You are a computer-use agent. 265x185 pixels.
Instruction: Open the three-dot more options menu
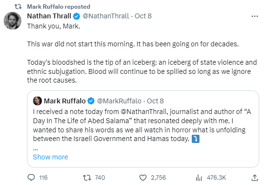pyautogui.click(x=255, y=16)
